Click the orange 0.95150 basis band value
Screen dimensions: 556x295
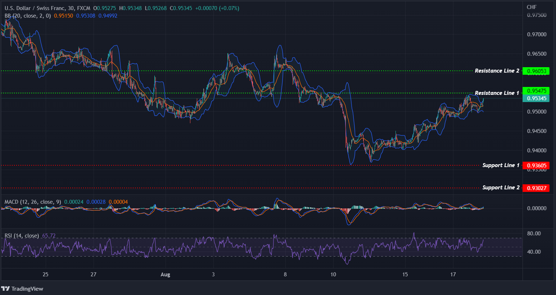click(63, 15)
